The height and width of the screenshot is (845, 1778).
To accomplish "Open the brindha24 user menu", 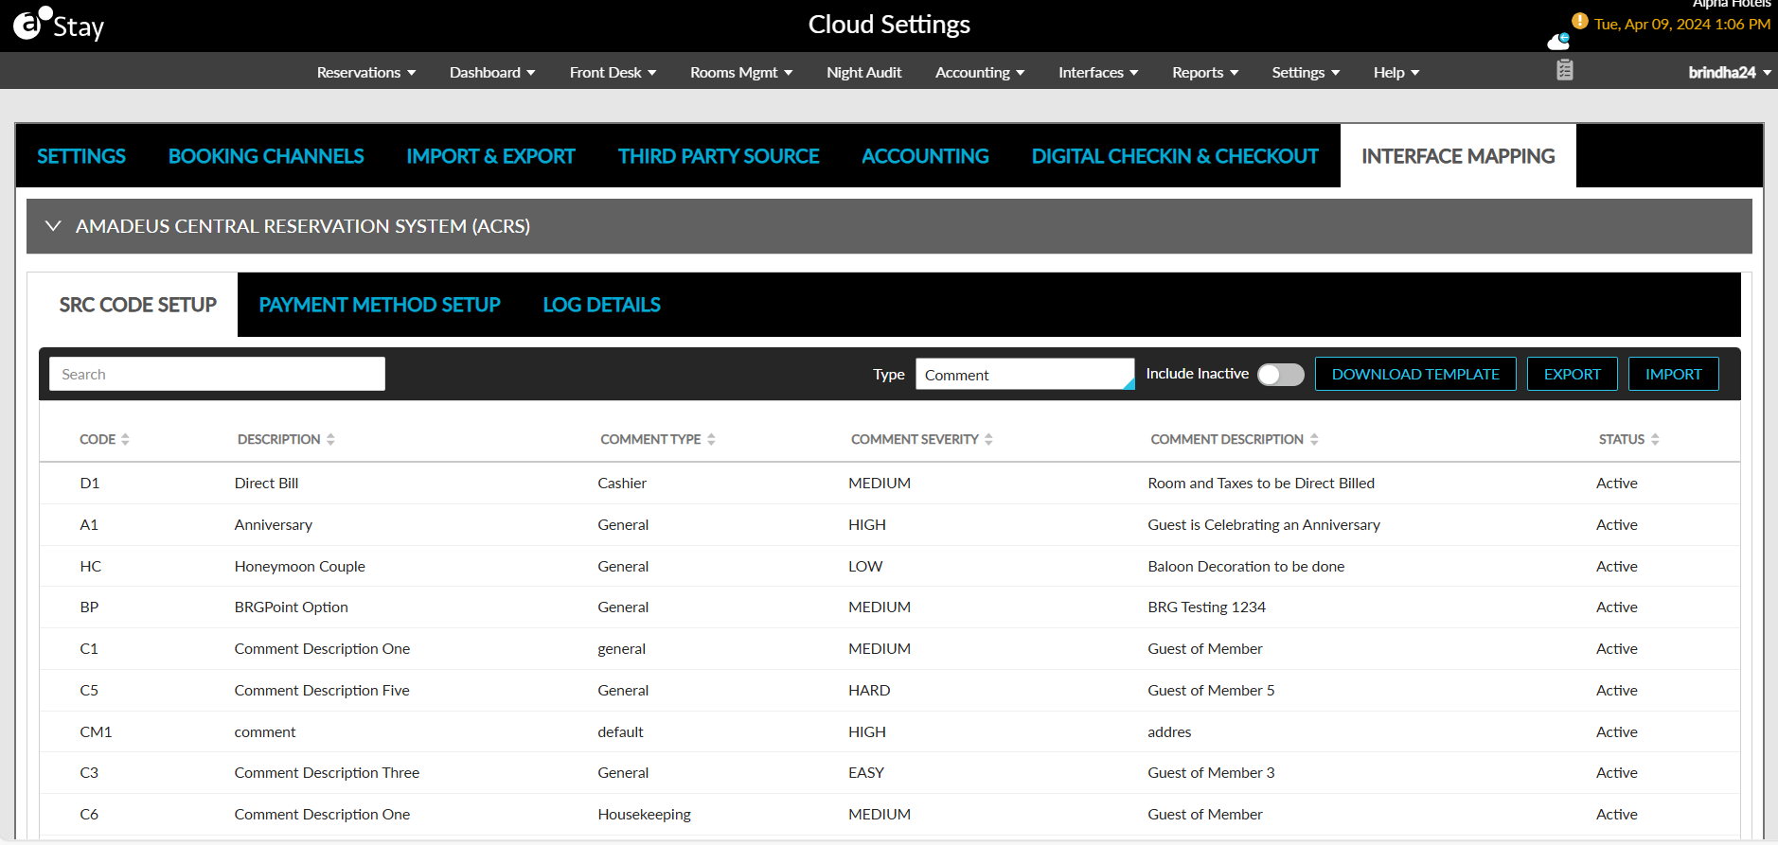I will (1730, 72).
